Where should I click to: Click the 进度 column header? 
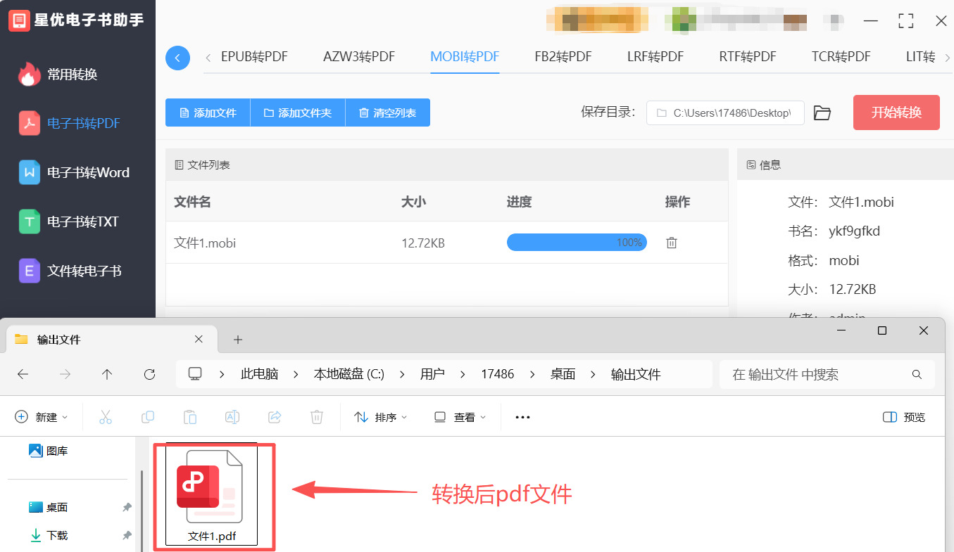coord(519,202)
